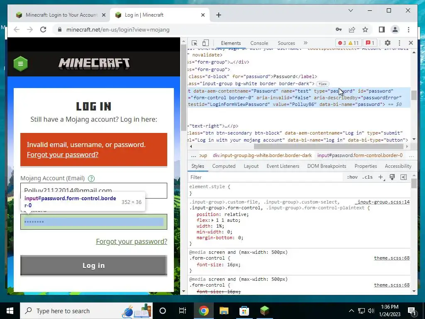The image size is (425, 319).
Task: Activate the inspect element picker icon
Action: [194, 43]
